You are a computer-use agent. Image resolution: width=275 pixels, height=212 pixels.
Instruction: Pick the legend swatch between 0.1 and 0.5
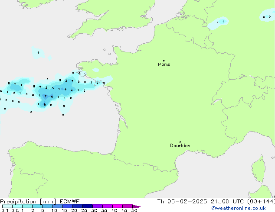(x=7, y=207)
